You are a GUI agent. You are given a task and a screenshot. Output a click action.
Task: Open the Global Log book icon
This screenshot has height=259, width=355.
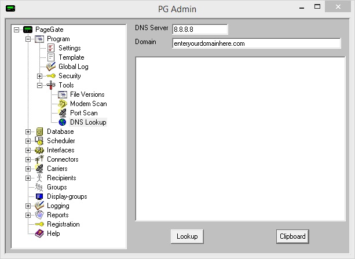coord(51,67)
